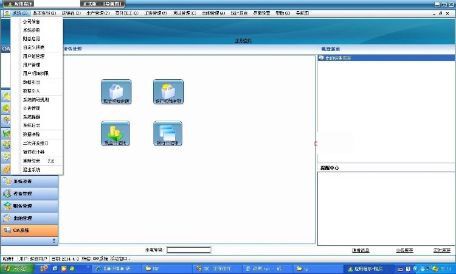Click 用户 entry in status bar
The width and height of the screenshot is (456, 274).
point(33,259)
